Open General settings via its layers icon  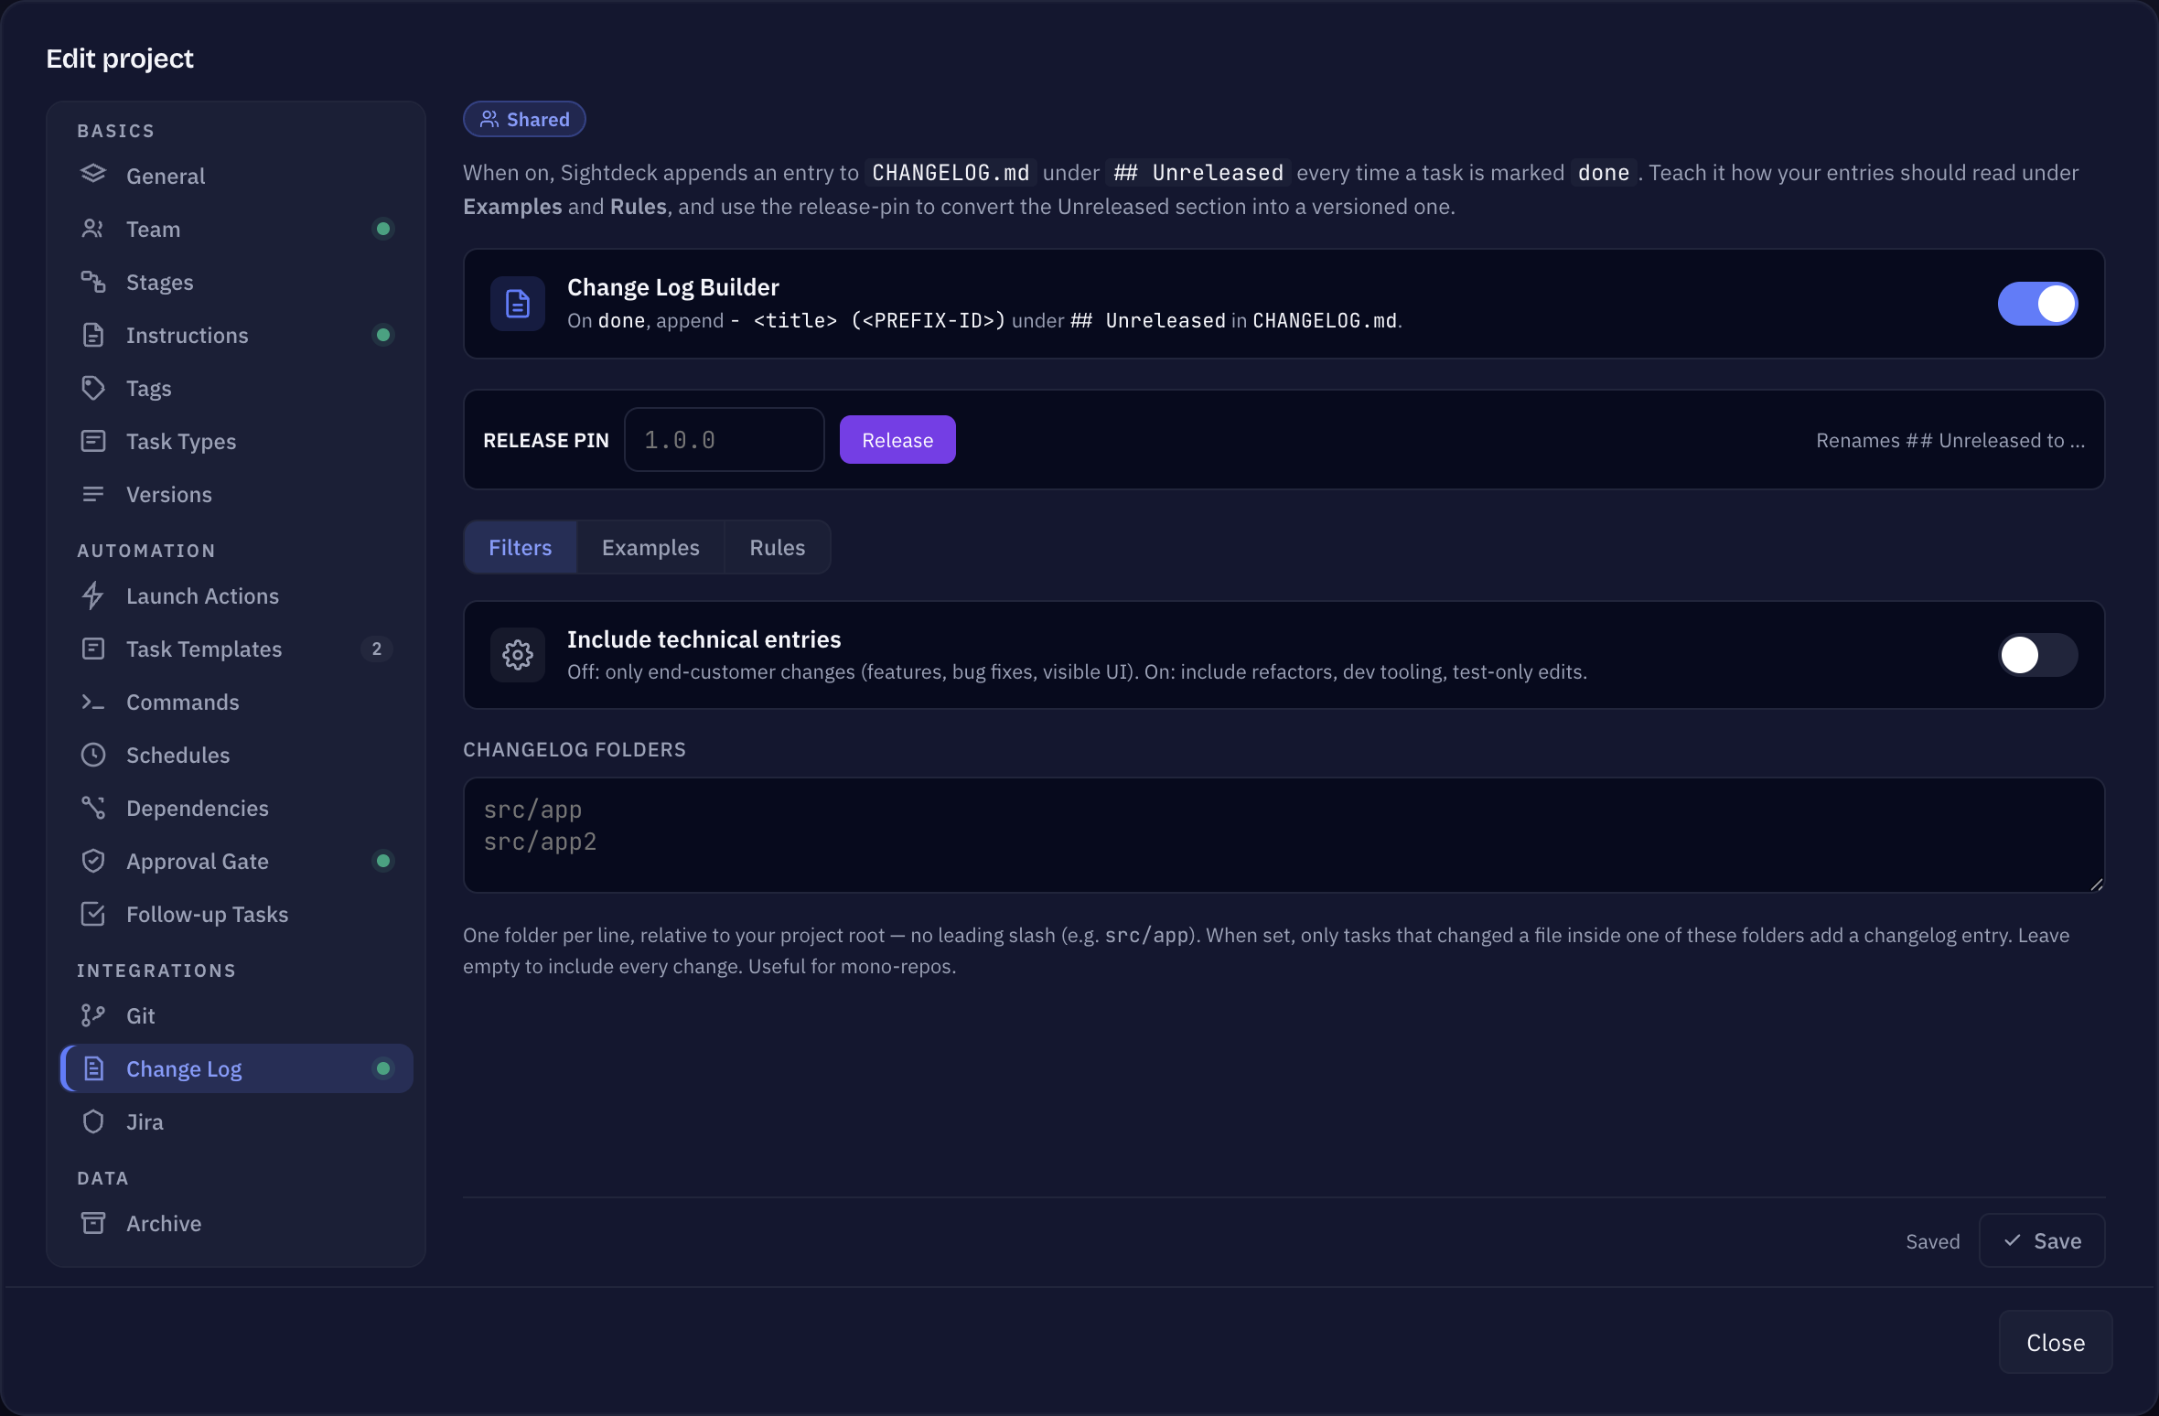click(93, 175)
